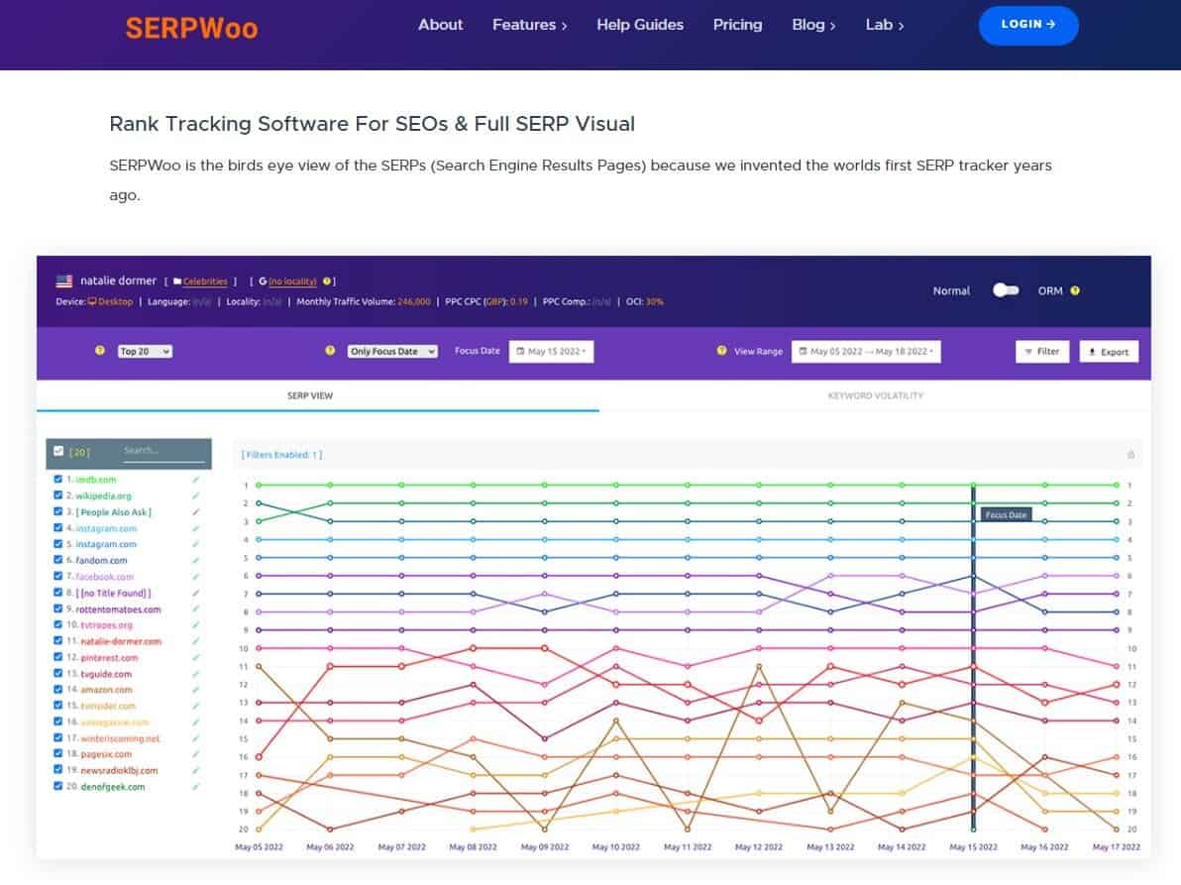The width and height of the screenshot is (1181, 885).
Task: Open the chart menu icon at chart's top-right
Action: pos(1130,454)
